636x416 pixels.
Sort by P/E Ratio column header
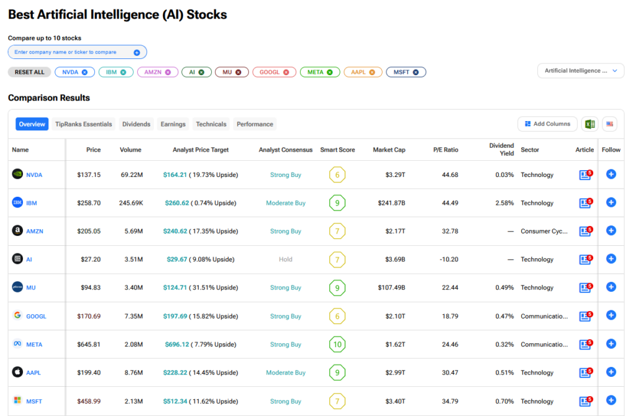point(446,150)
